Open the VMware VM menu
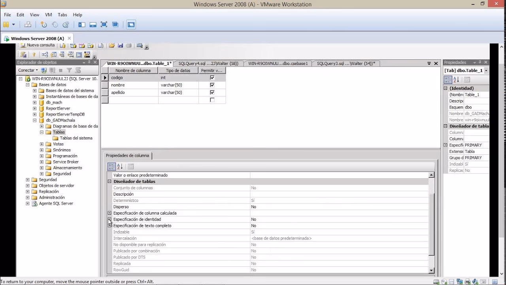This screenshot has height=285, width=506. [x=49, y=15]
